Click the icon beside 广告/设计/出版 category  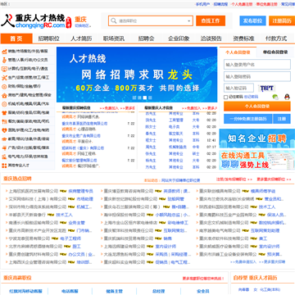4,147
